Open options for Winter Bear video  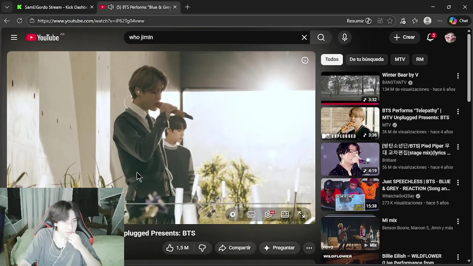(x=458, y=76)
